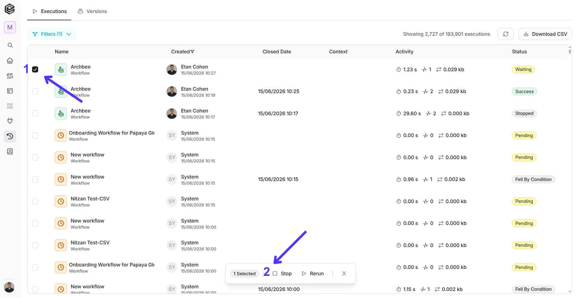
Task: Open the integrations plug icon in sidebar
Action: pyautogui.click(x=10, y=121)
